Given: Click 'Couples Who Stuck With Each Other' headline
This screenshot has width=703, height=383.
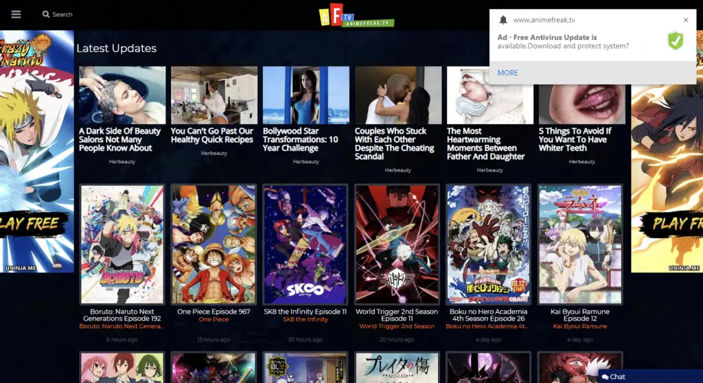Looking at the screenshot, I should coord(395,143).
